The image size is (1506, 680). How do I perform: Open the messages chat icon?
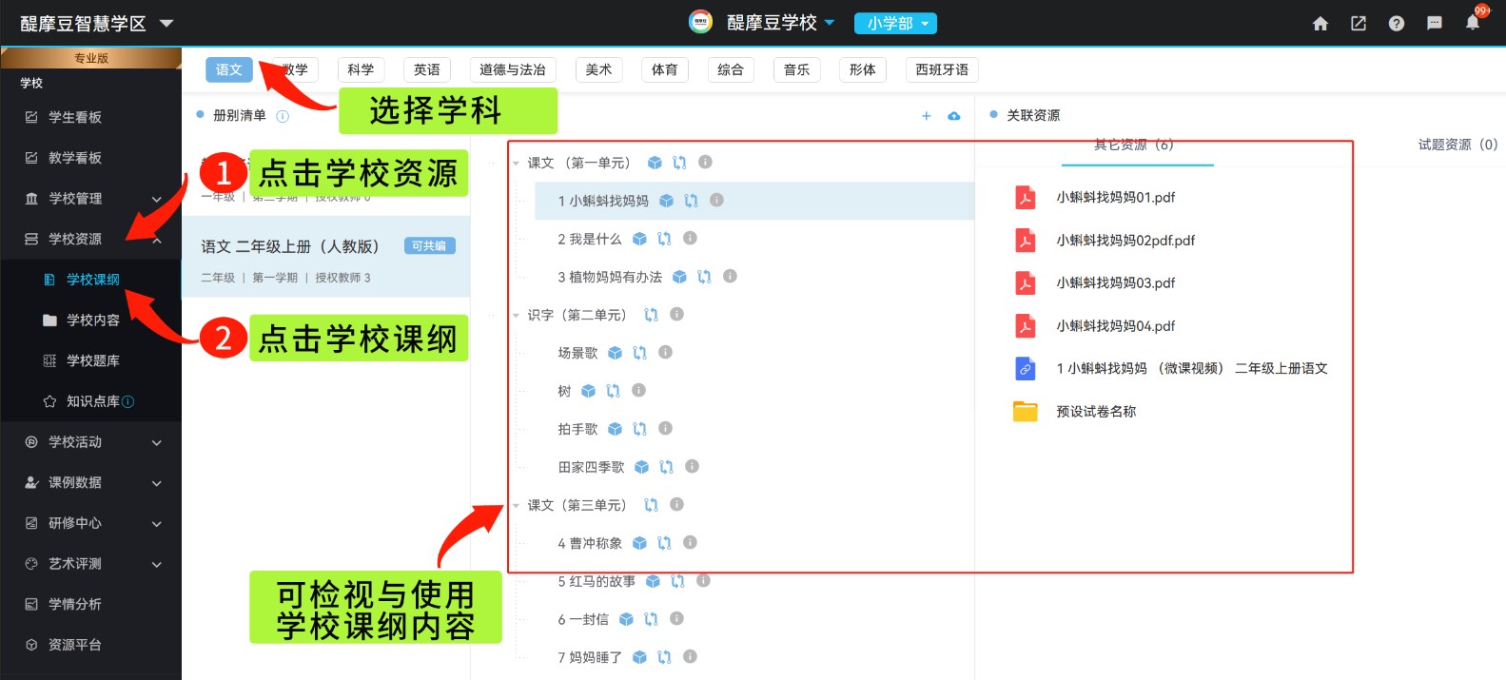click(x=1434, y=24)
